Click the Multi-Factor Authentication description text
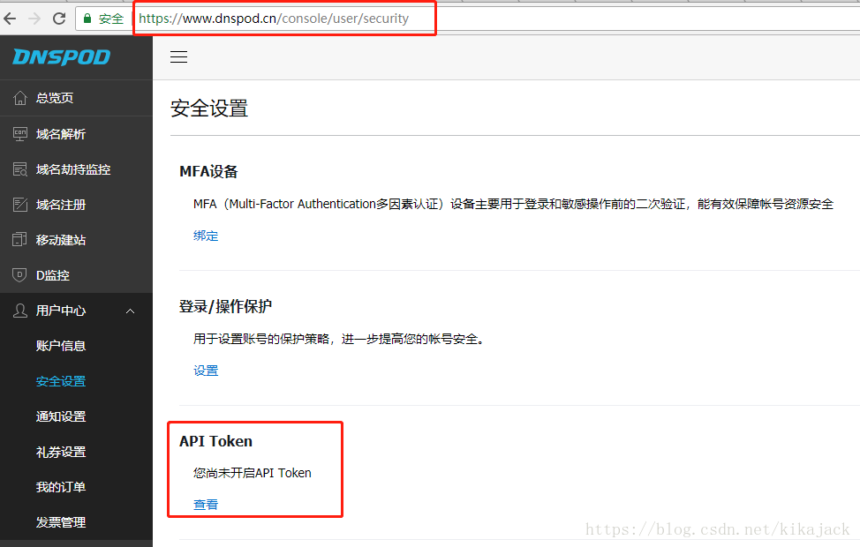This screenshot has height=547, width=860. point(513,204)
